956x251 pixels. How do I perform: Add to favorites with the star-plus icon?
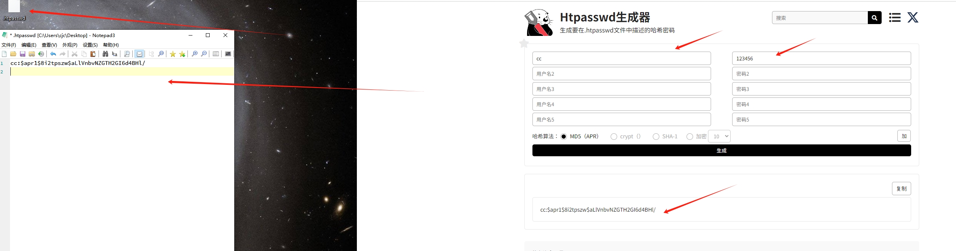182,54
